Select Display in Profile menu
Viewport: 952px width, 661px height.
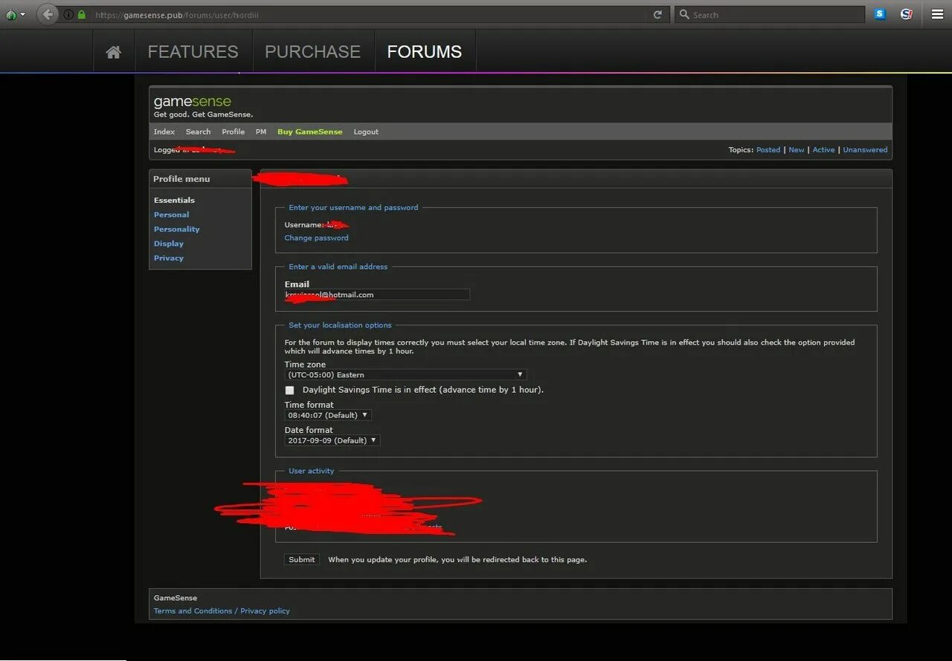click(x=169, y=244)
